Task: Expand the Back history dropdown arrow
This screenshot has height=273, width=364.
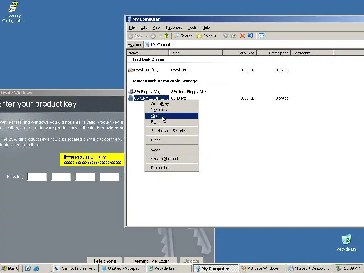Action: (146, 36)
